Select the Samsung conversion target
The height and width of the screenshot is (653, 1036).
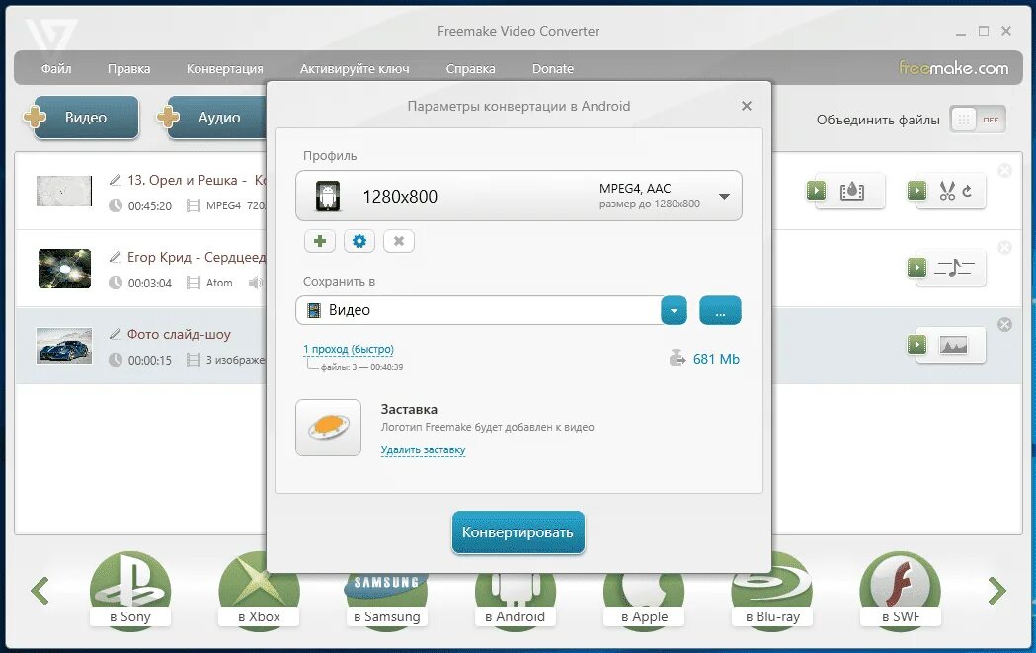(x=386, y=591)
